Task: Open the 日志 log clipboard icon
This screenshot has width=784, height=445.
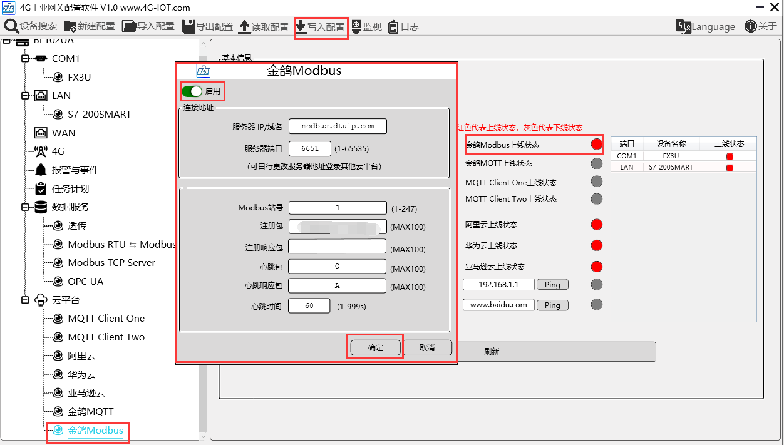Action: pyautogui.click(x=393, y=26)
